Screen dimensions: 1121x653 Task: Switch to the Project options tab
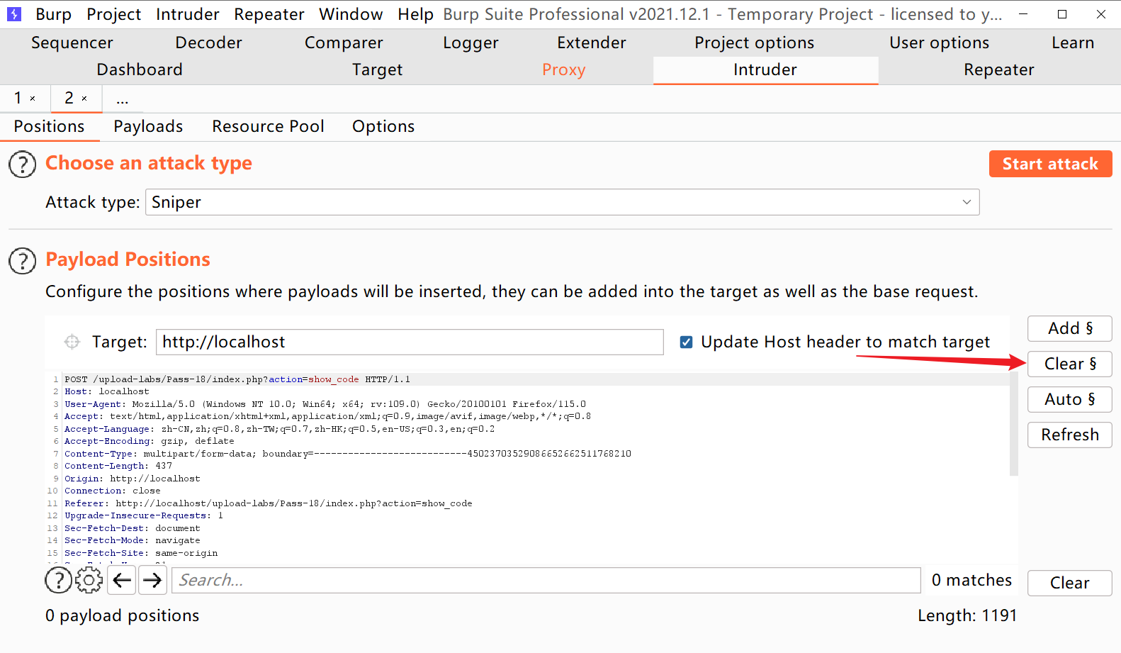pyautogui.click(x=754, y=43)
